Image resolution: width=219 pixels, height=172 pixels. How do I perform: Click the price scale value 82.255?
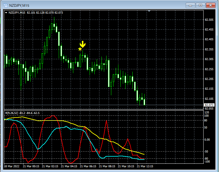tap(209, 69)
